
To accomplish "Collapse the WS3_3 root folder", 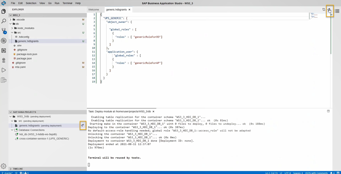I will pyautogui.click(x=11, y=15).
